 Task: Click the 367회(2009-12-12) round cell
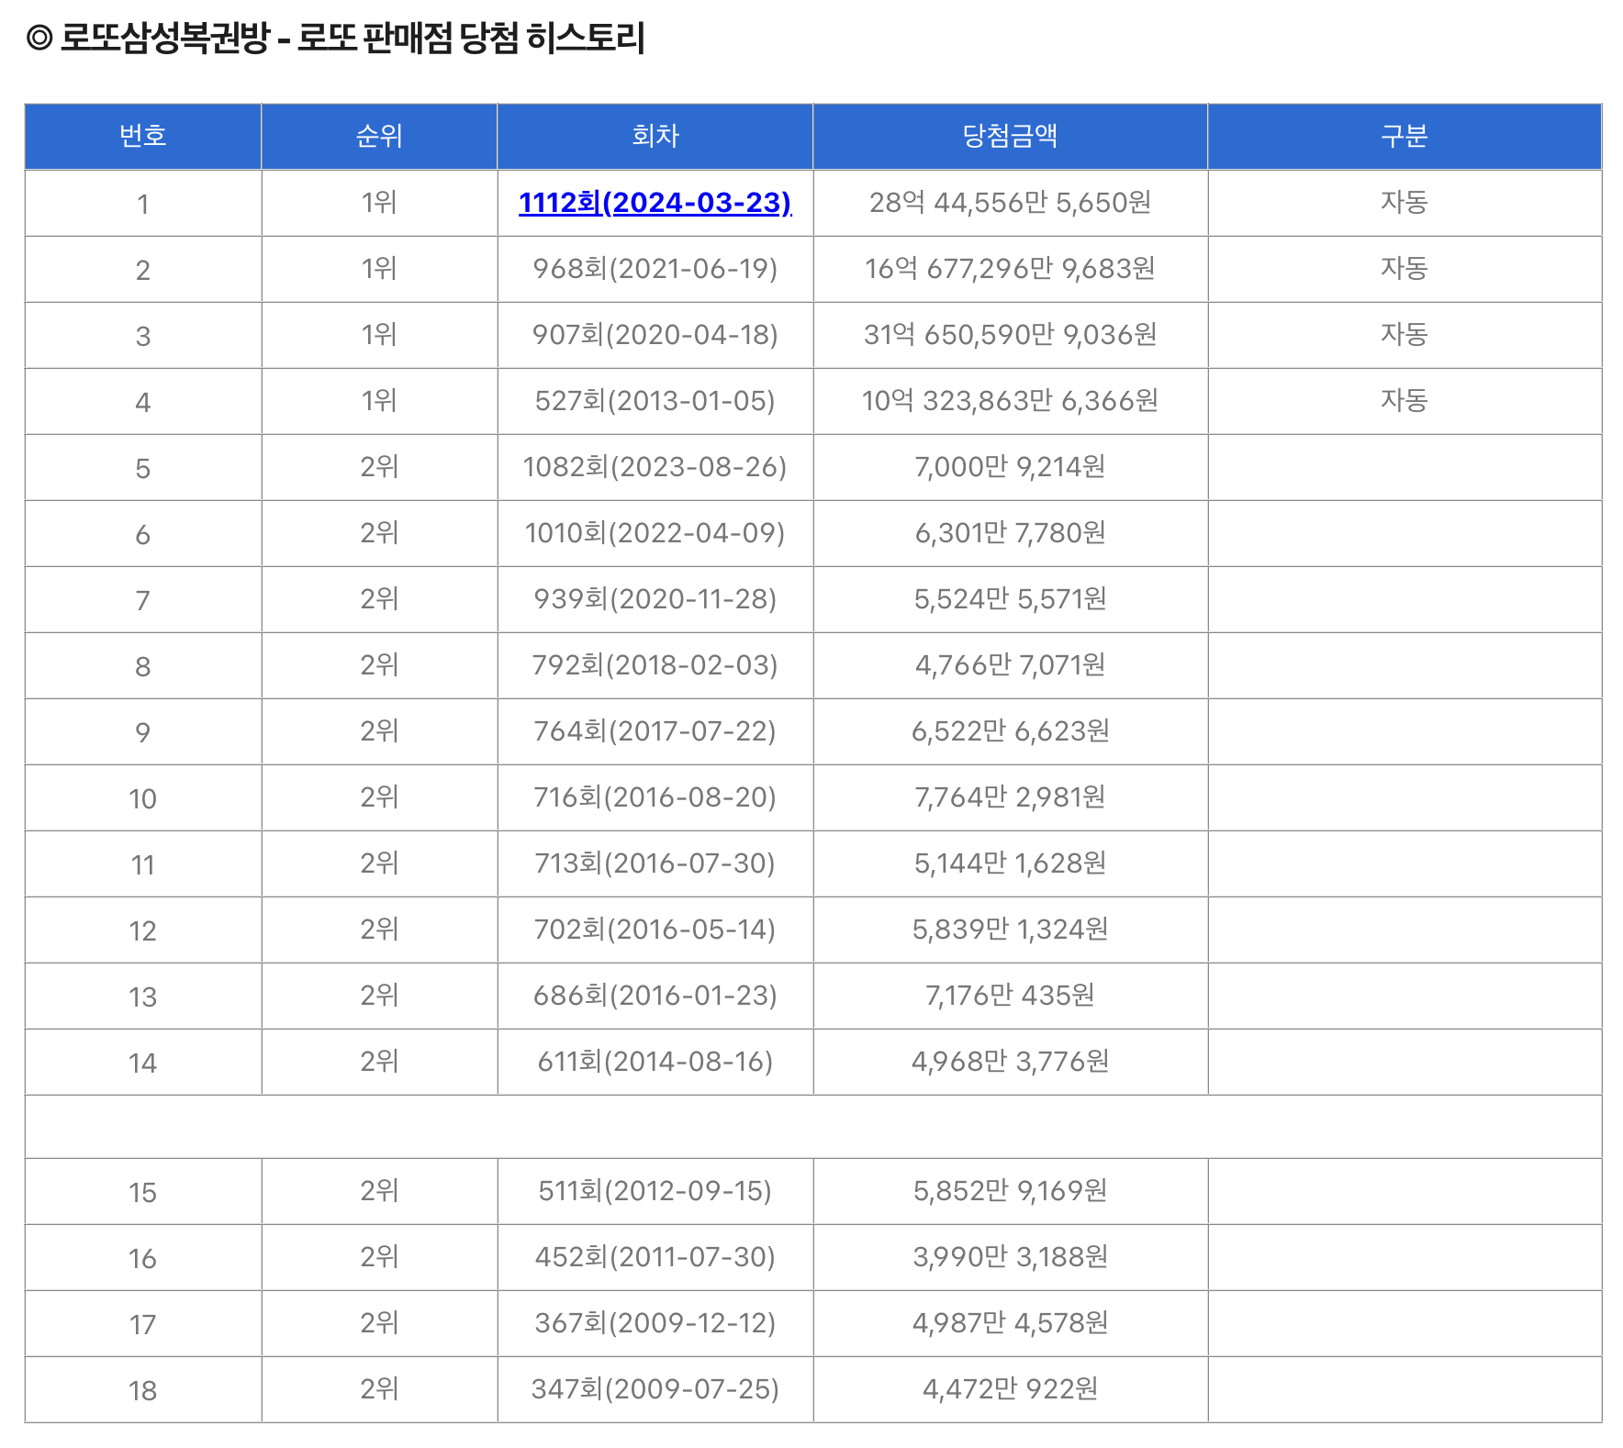(655, 1323)
